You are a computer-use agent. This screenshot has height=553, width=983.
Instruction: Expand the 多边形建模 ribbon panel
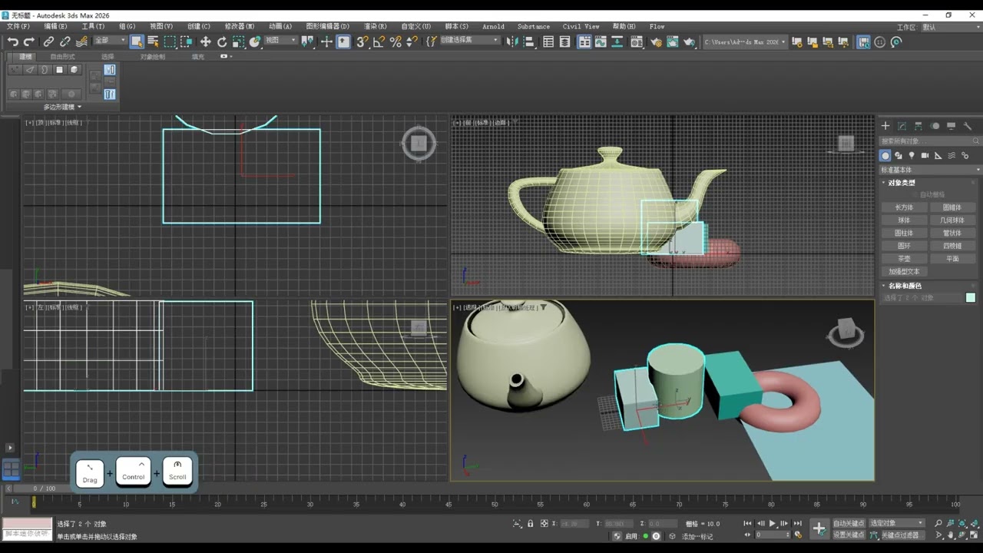(62, 107)
